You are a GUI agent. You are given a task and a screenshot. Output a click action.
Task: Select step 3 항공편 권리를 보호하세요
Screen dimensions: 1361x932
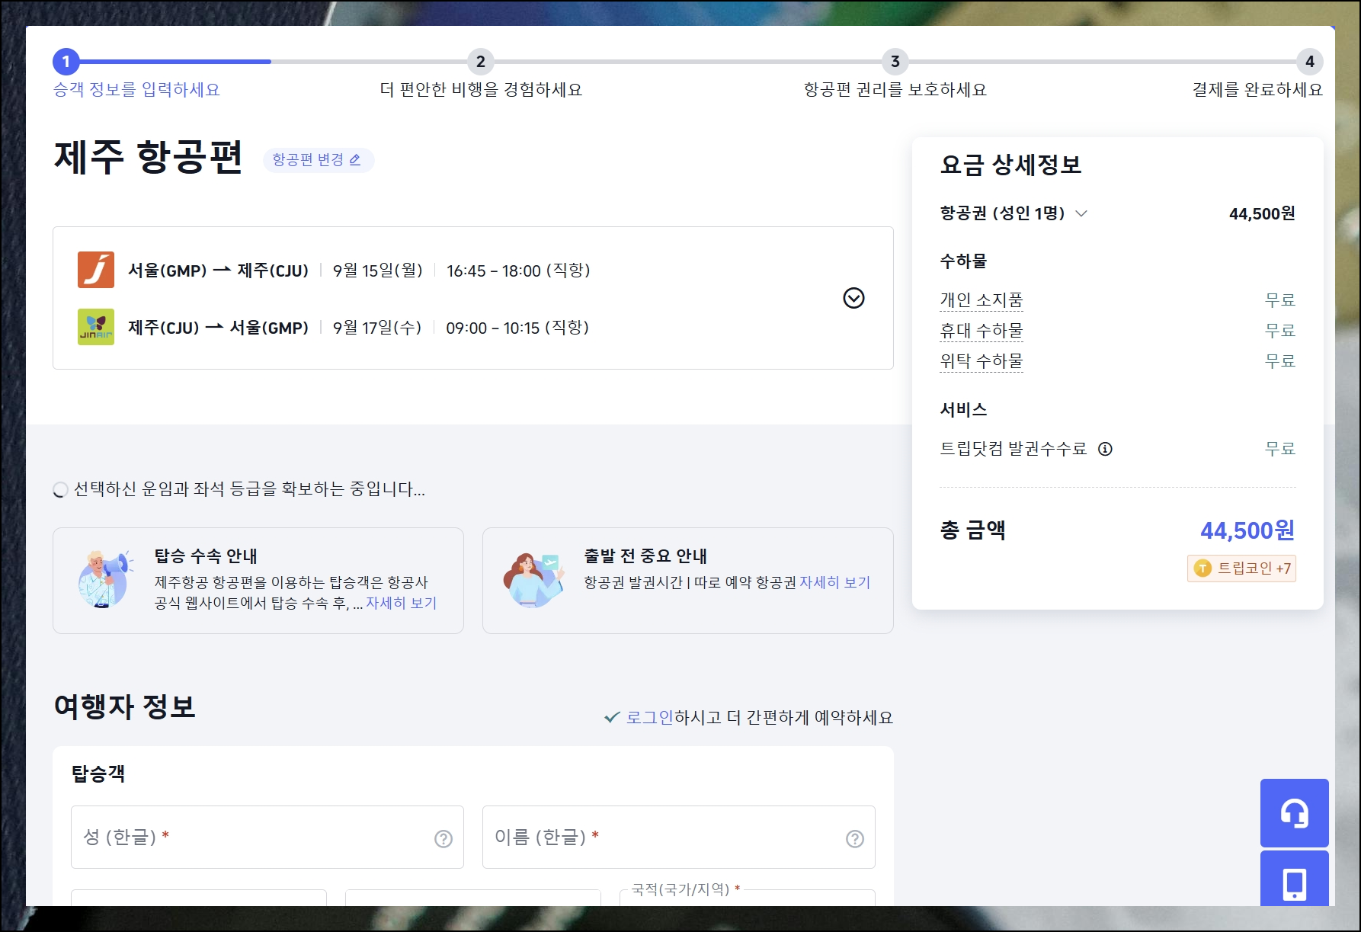click(895, 74)
